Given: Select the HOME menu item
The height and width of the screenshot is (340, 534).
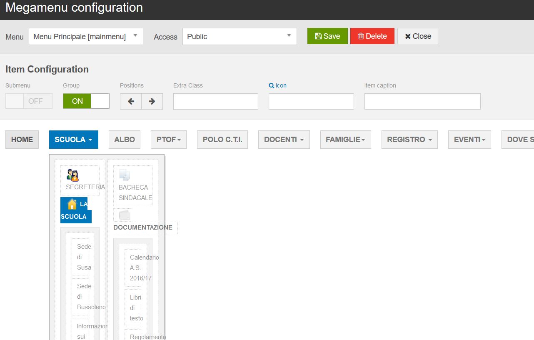Looking at the screenshot, I should click(x=22, y=140).
